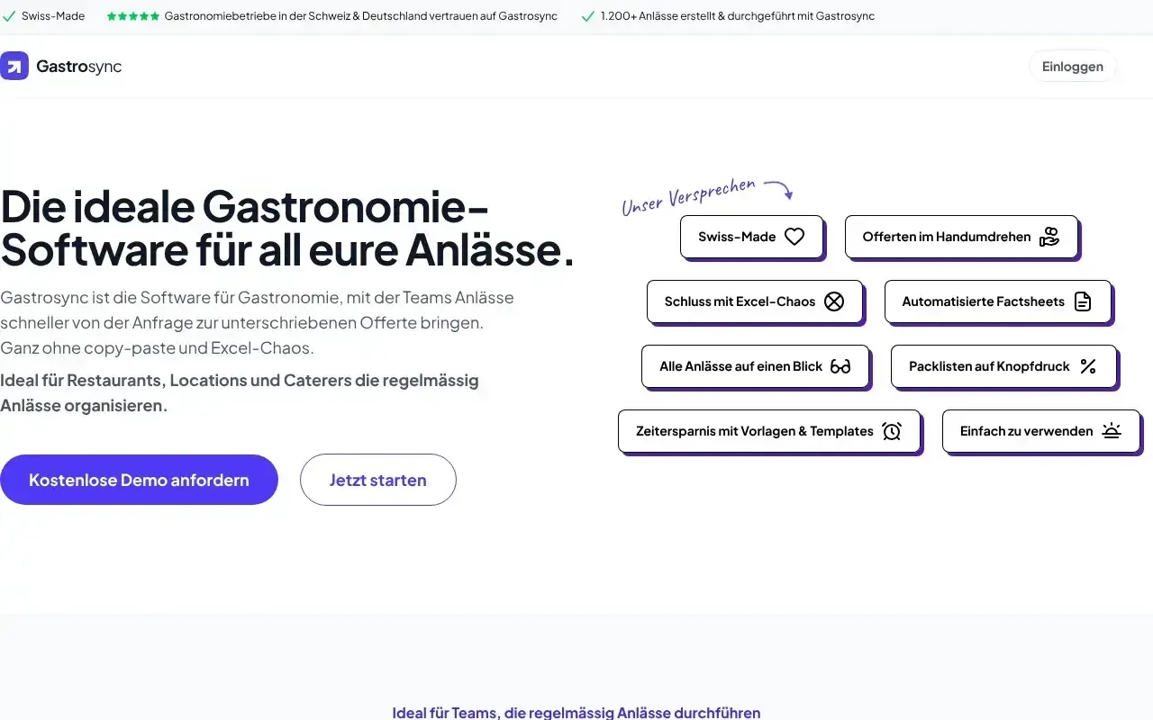
Task: Click the Swiss-Made promise badge
Action: [751, 236]
